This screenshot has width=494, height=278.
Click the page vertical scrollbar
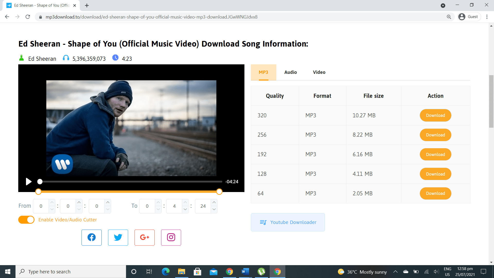click(491, 101)
